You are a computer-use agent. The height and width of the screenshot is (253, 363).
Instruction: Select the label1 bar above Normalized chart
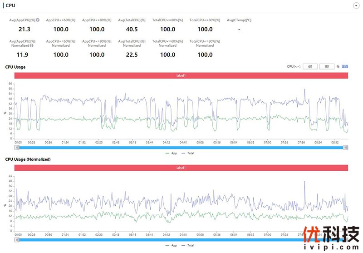pyautogui.click(x=181, y=168)
